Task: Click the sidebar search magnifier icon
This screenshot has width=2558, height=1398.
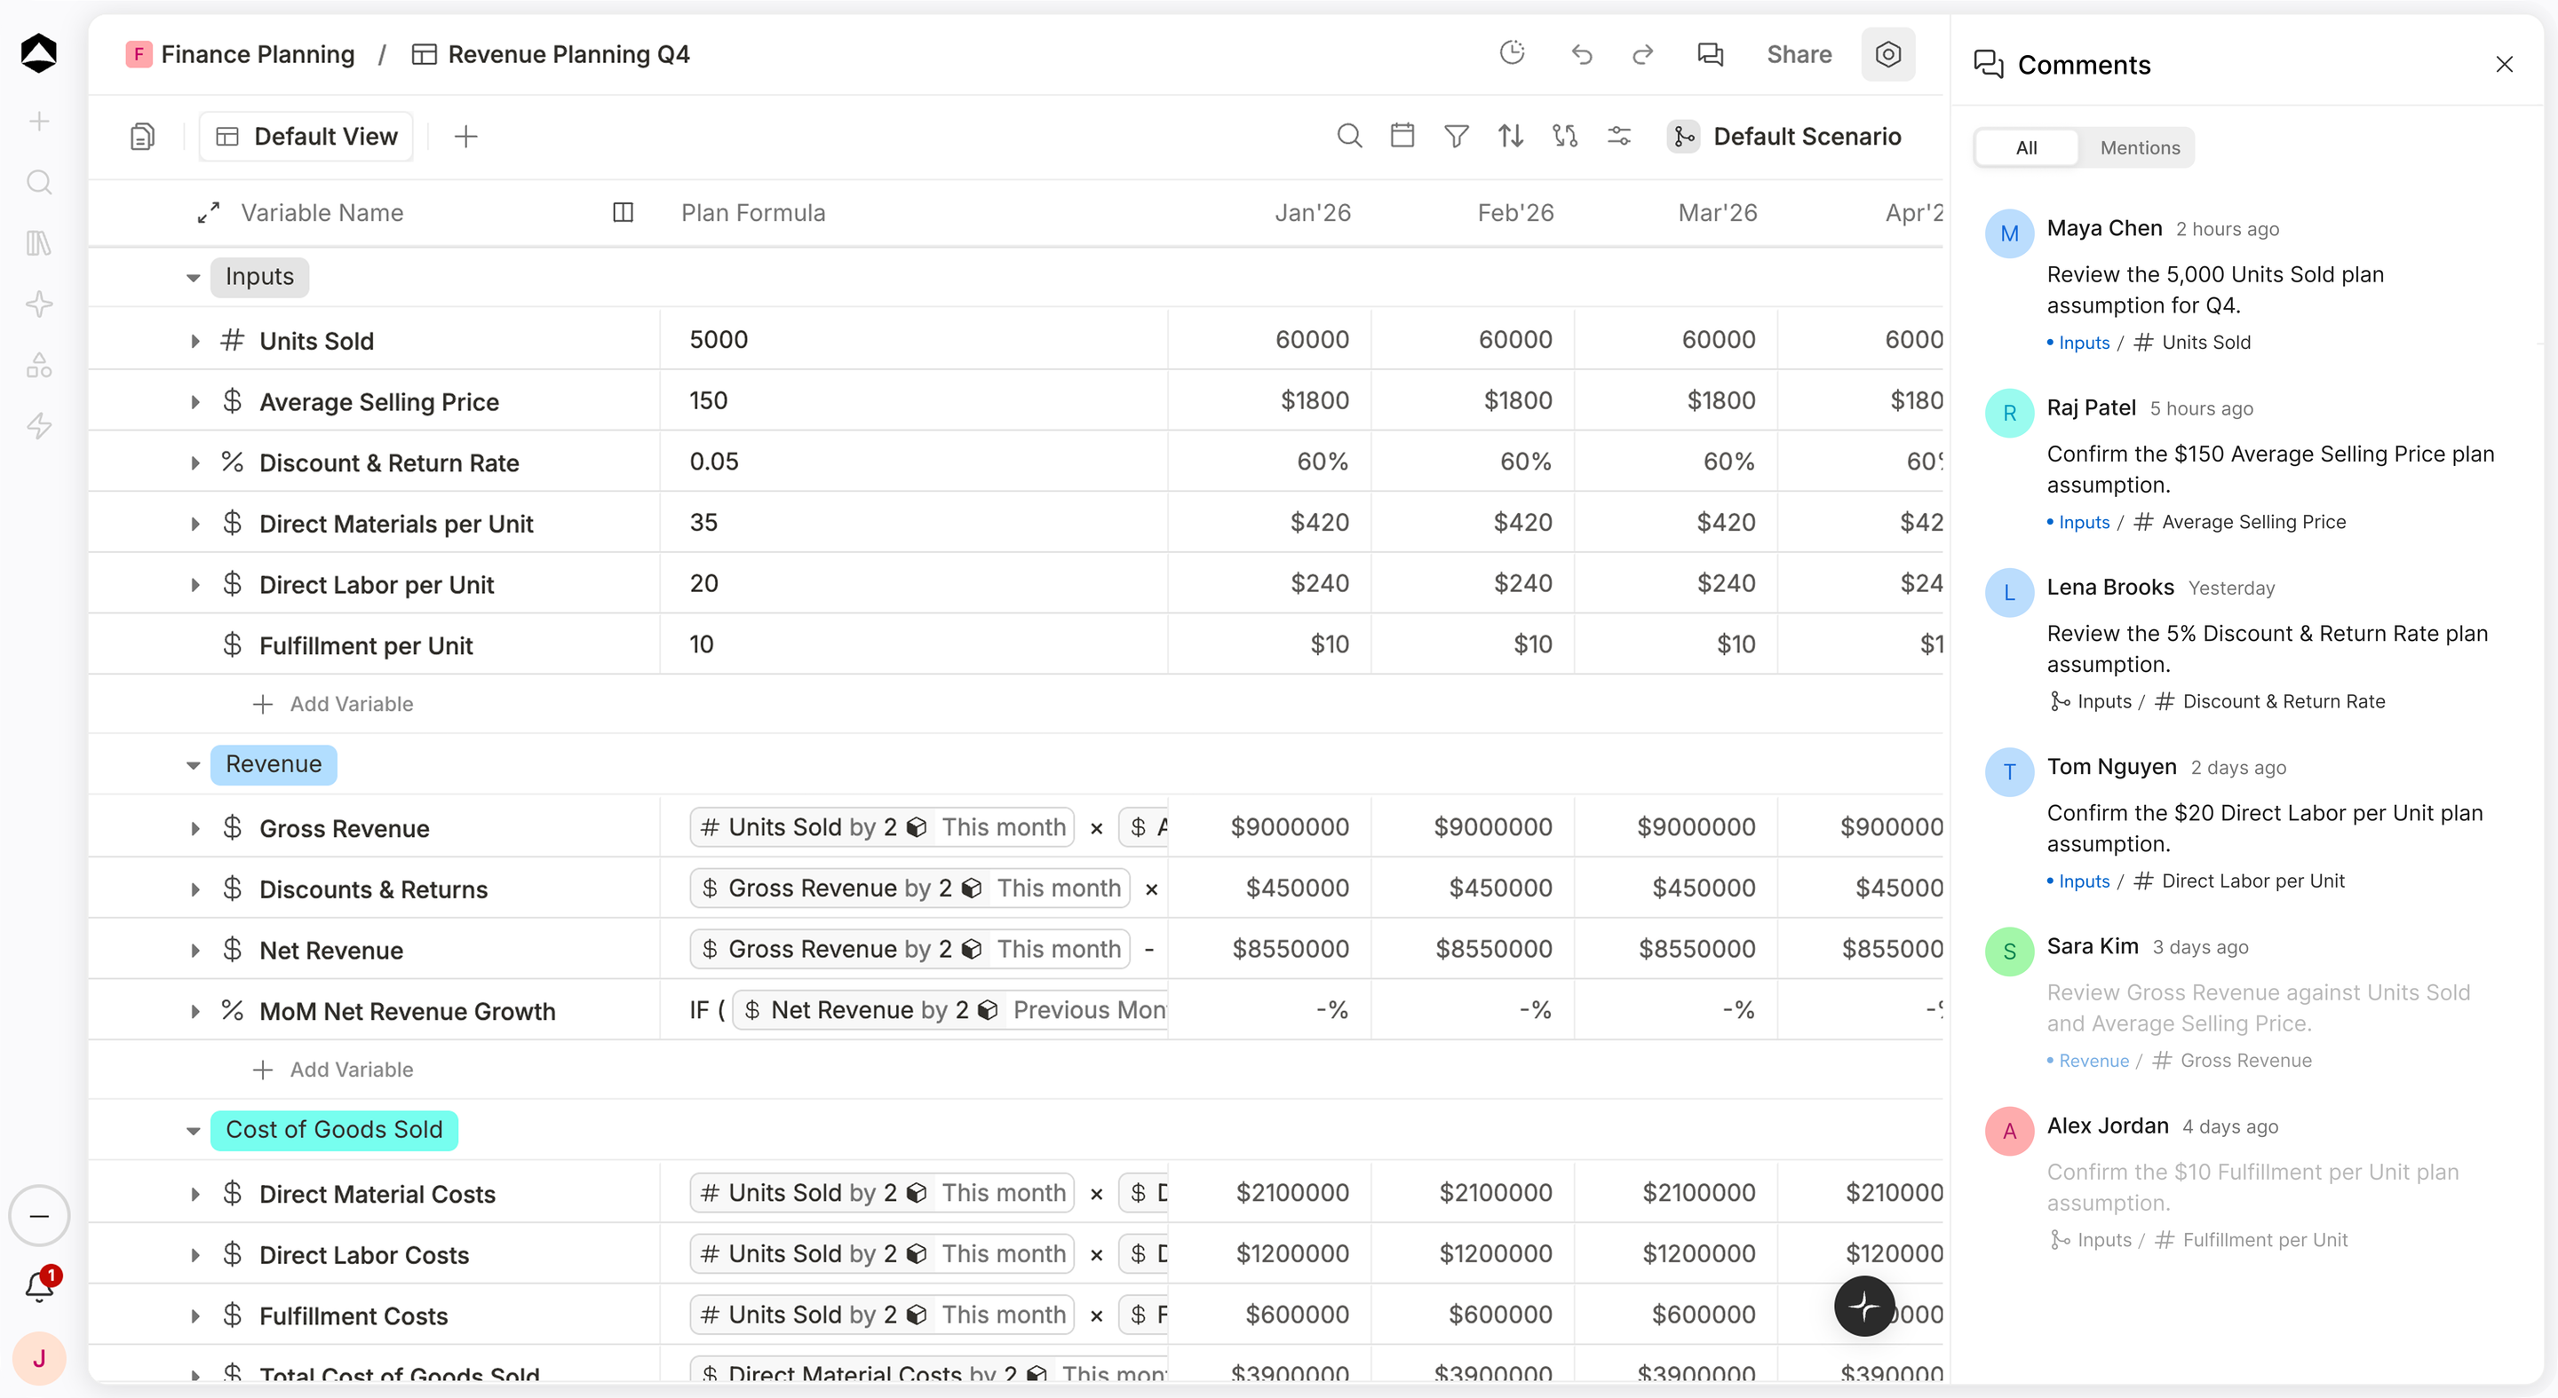Action: (39, 183)
